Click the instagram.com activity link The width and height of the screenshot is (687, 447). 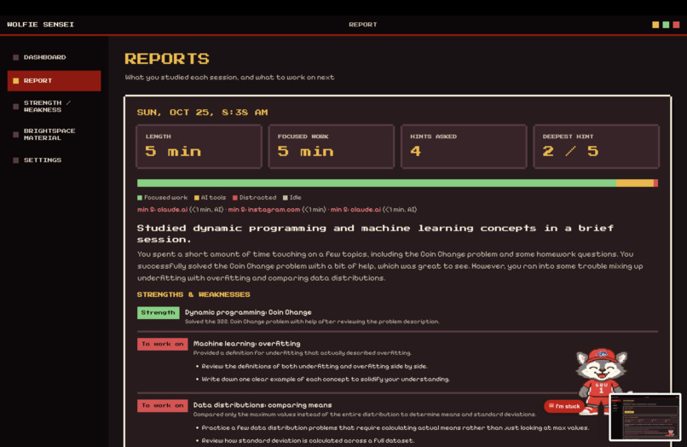tap(264, 210)
